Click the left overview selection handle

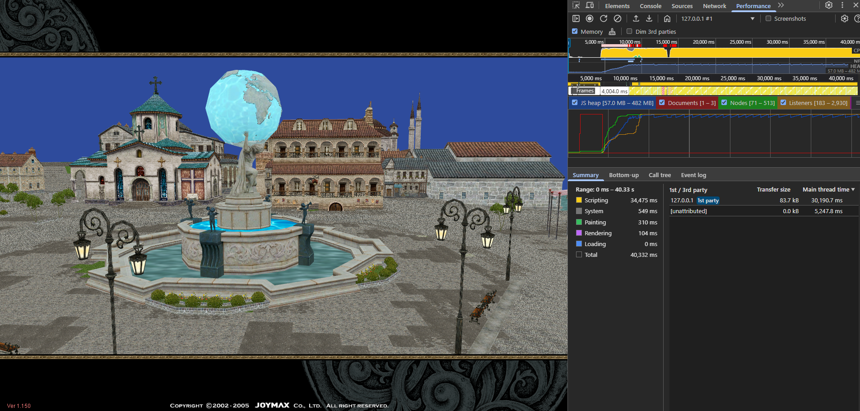569,43
